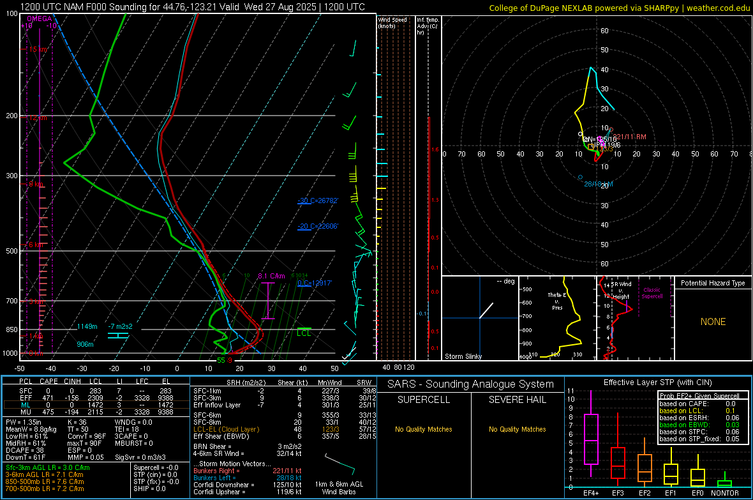Select the orange EF2 box plot
Viewport: 753px width, 500px height.
(645, 462)
